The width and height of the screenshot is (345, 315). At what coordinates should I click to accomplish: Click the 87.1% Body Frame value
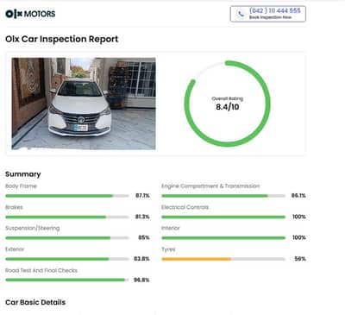[x=142, y=196]
